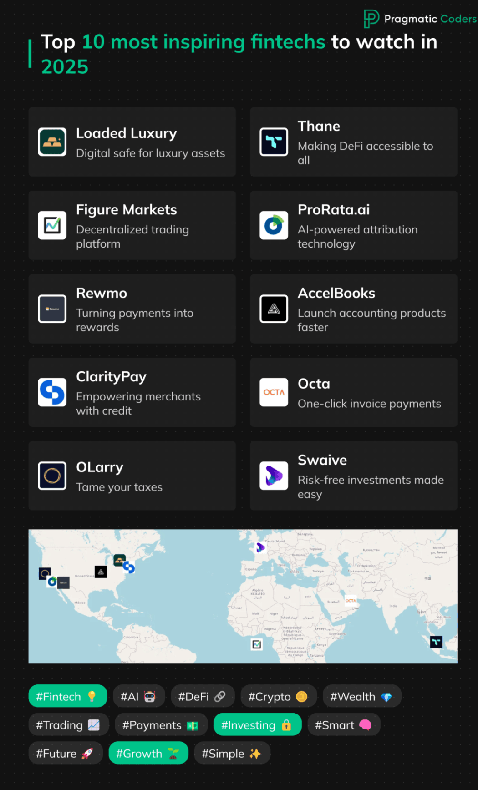
Task: Click the Rewmo logo in its card
Action: [x=52, y=309]
